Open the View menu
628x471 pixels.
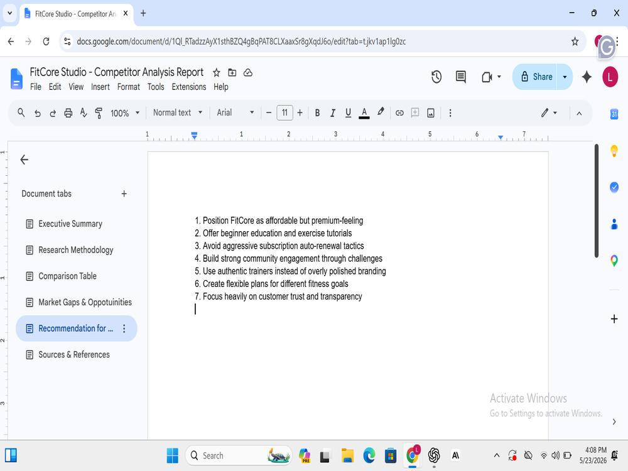76,87
